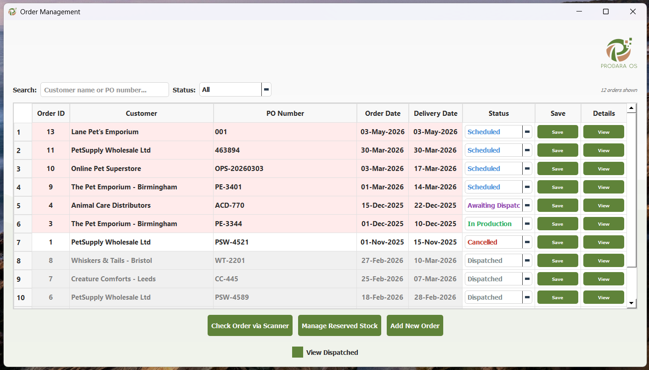Click the PO Number column header

click(x=285, y=113)
